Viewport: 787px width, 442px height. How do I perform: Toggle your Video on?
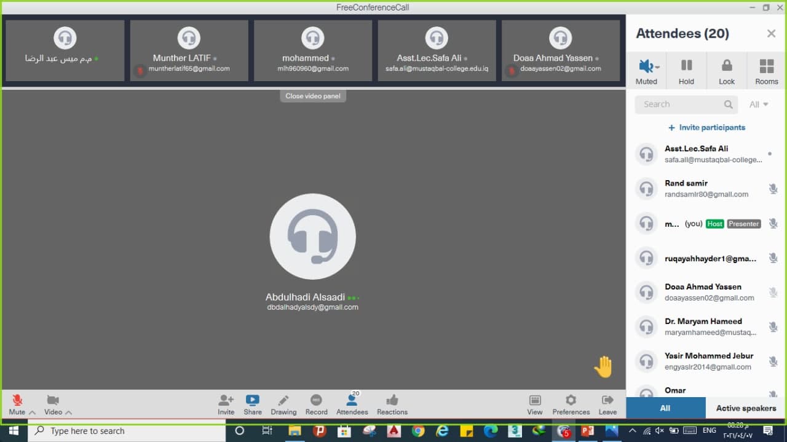(52, 403)
